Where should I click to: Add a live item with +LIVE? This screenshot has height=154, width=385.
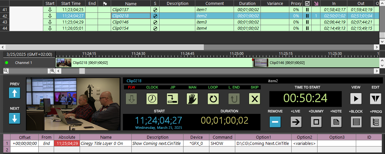pyautogui.click(x=296, y=122)
